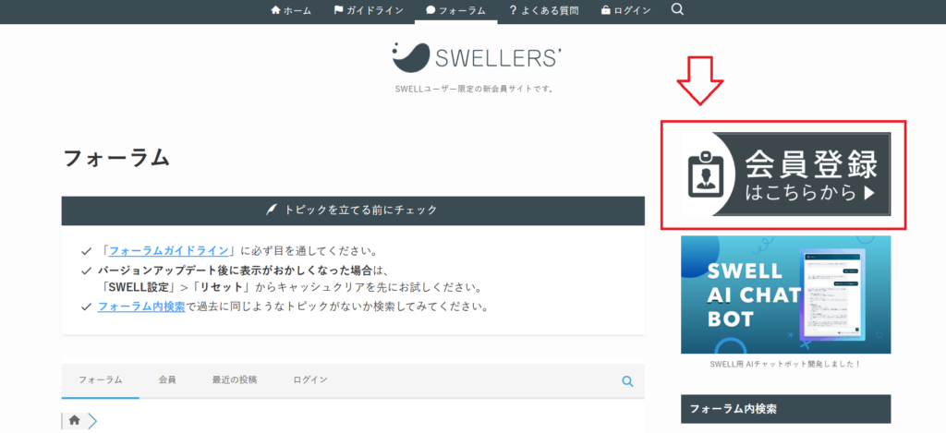Click the SWELLERS' logo

coord(478,57)
